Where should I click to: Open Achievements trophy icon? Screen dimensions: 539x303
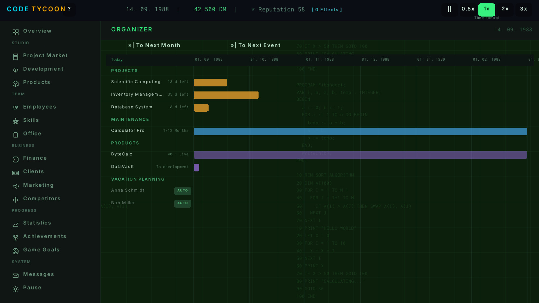click(x=15, y=238)
